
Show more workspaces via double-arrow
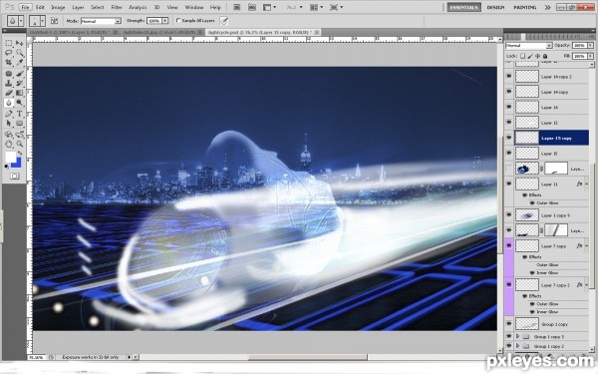[x=547, y=7]
